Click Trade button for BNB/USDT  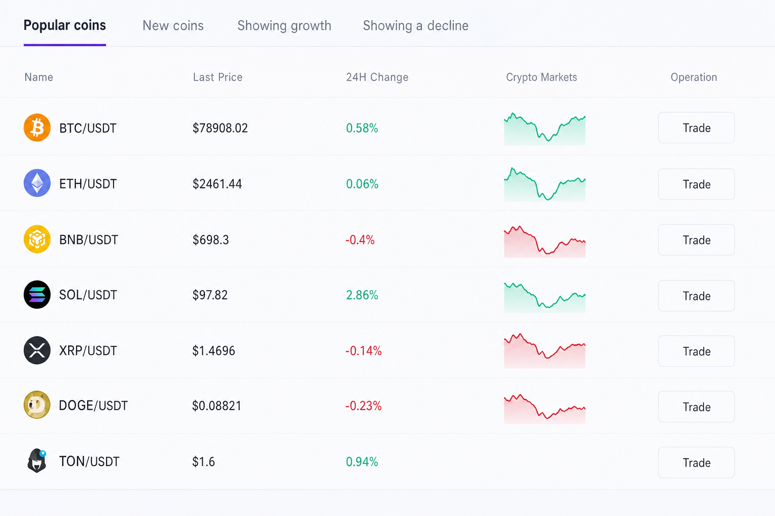point(696,240)
